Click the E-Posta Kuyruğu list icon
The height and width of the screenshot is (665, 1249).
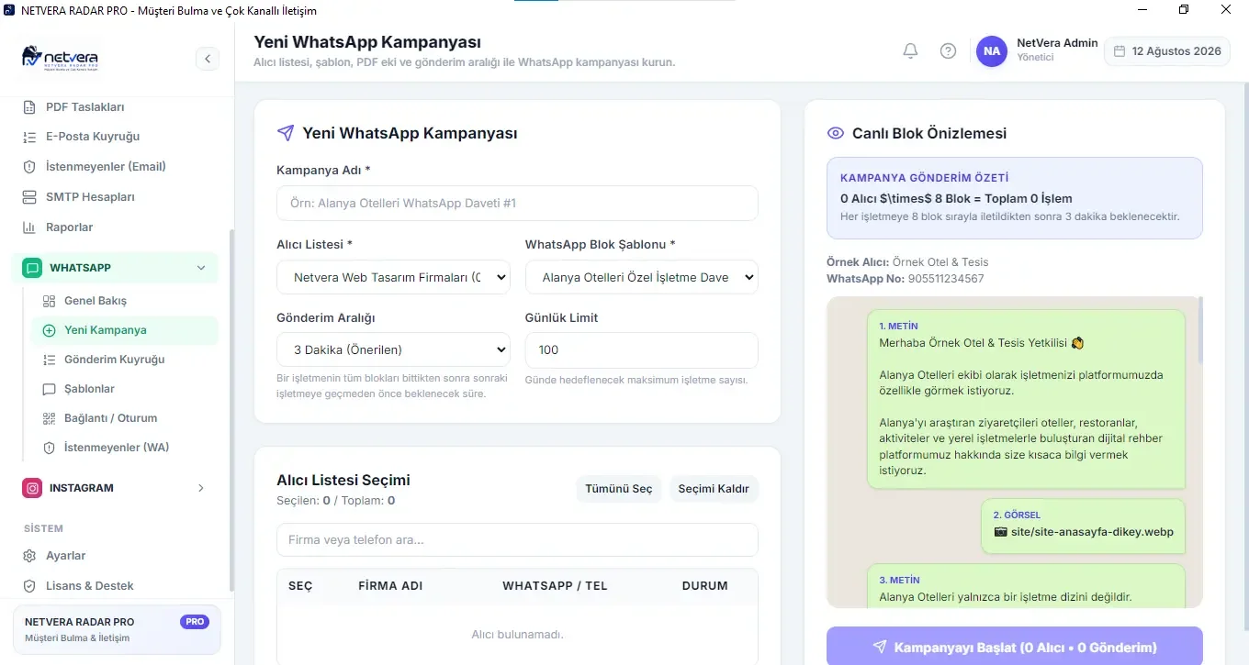tap(29, 137)
